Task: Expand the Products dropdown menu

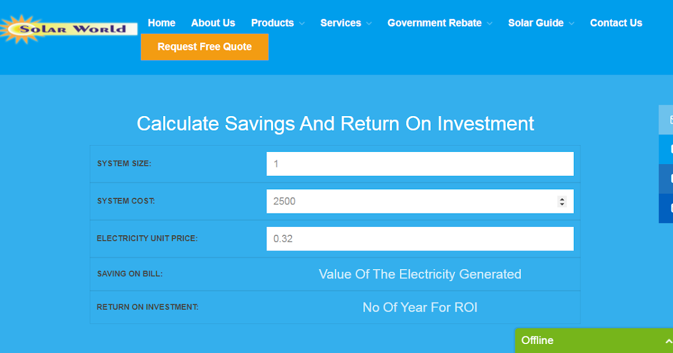Action: tap(278, 23)
